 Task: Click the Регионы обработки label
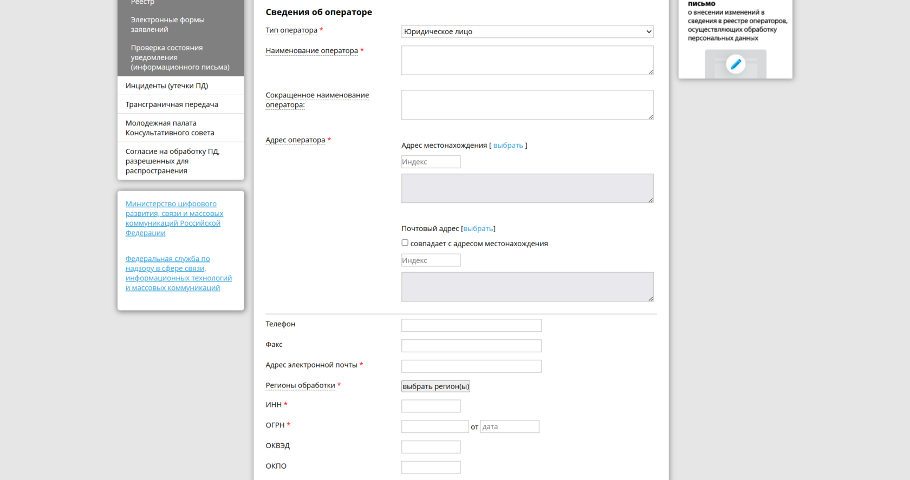(x=300, y=386)
